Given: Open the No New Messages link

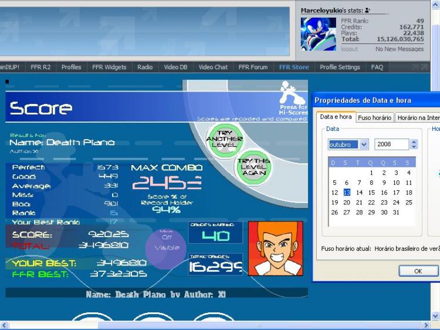Looking at the screenshot, I should 400,49.
